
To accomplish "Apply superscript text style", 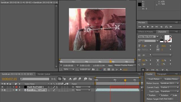I will [163, 70].
